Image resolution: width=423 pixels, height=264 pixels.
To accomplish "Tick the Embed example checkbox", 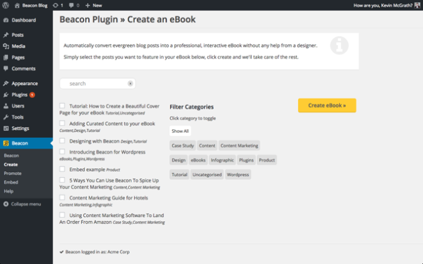I will pos(62,169).
